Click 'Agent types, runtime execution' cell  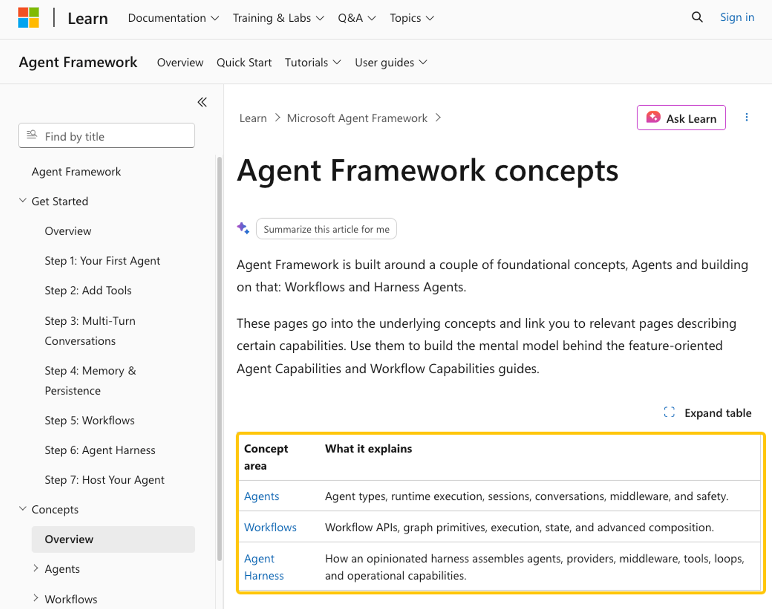[x=526, y=496]
